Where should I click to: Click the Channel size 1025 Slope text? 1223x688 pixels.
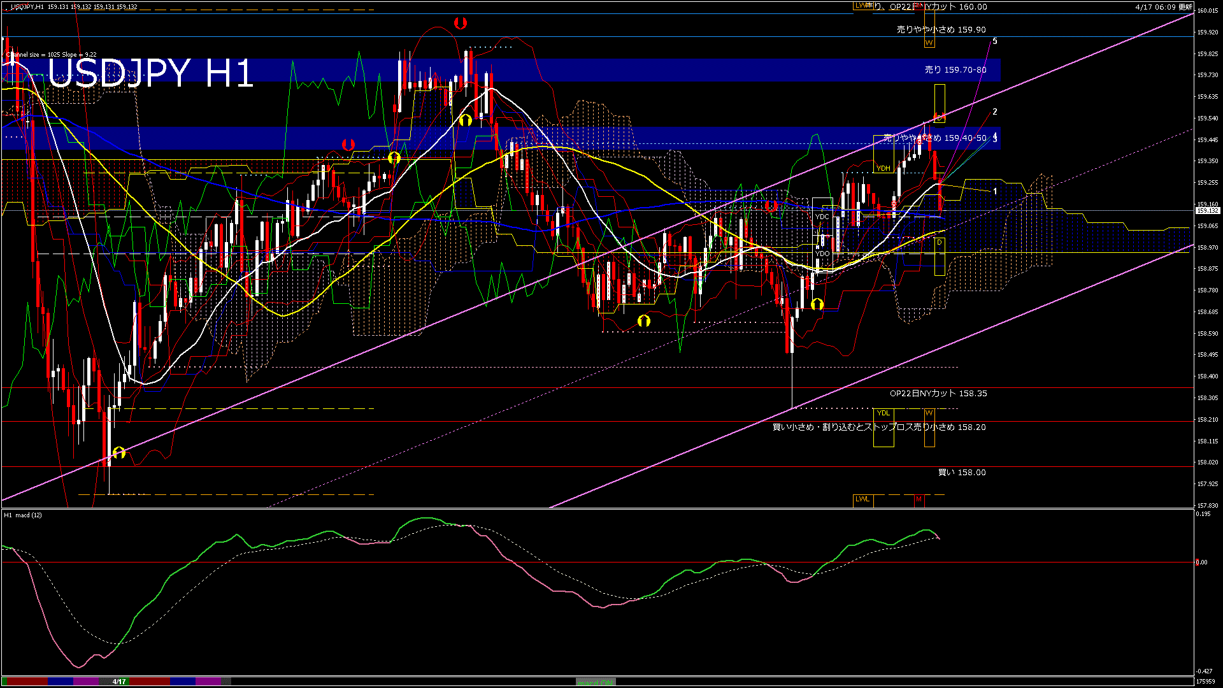coord(52,55)
